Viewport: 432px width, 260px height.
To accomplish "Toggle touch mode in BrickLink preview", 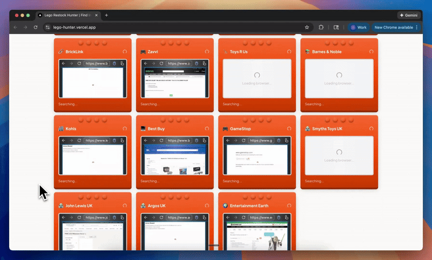I will tap(122, 63).
